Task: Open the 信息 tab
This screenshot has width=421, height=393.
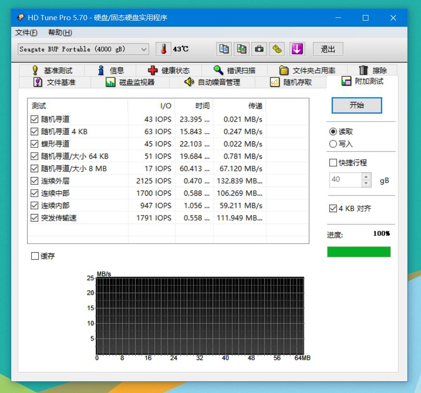Action: 110,70
